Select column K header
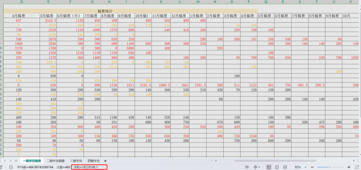This screenshot has width=361, height=170. (161, 2)
